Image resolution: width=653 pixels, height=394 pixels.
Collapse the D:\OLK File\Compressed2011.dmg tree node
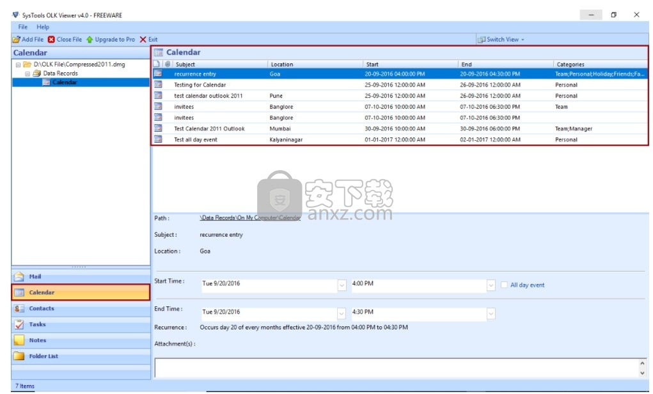pos(18,65)
